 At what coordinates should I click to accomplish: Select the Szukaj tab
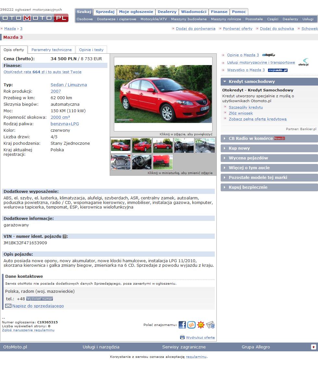pyautogui.click(x=84, y=12)
